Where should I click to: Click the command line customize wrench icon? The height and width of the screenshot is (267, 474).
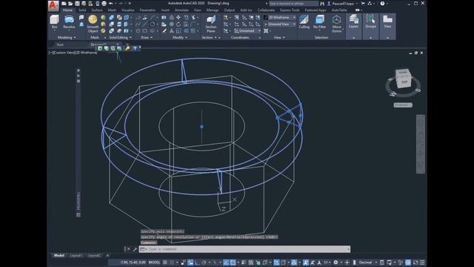click(x=135, y=249)
